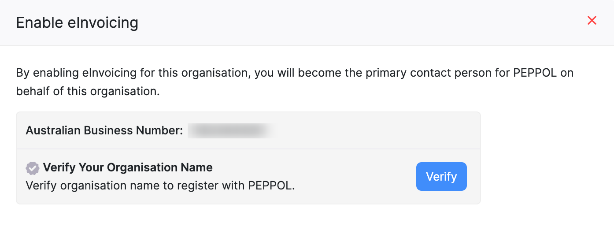Click 'PEPPOL.' in the verify row description

(x=271, y=185)
